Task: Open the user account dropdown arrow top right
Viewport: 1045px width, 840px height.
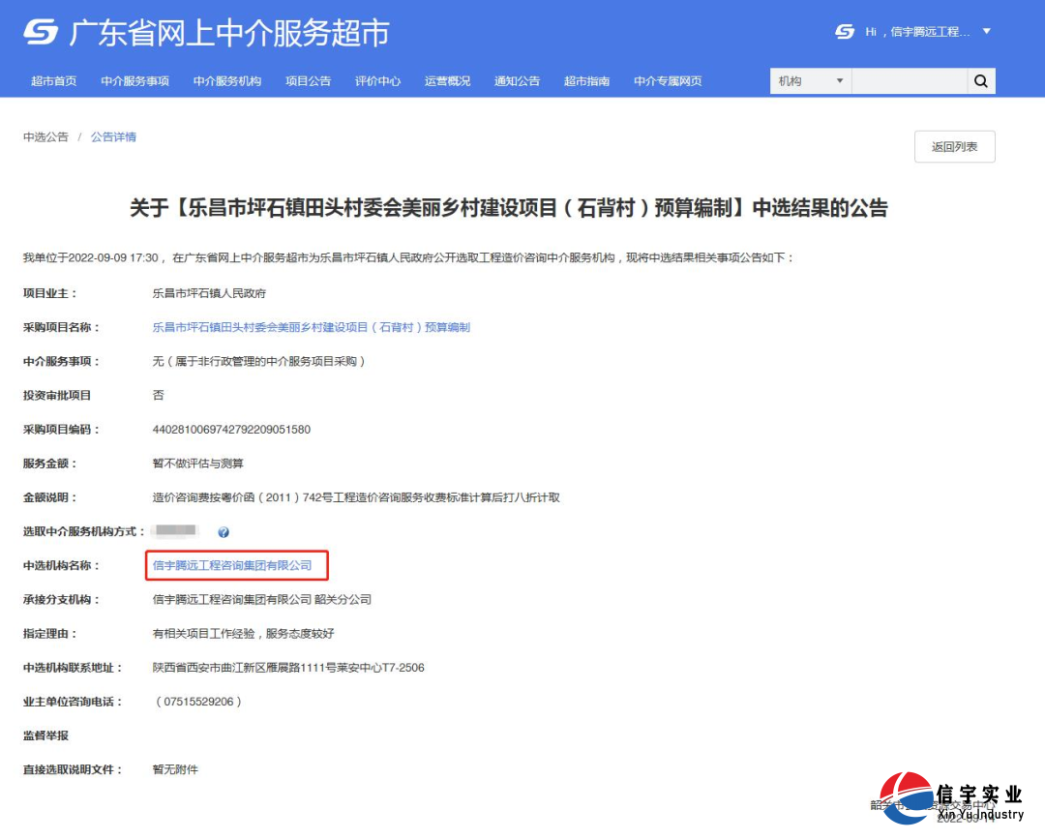Action: click(x=987, y=31)
